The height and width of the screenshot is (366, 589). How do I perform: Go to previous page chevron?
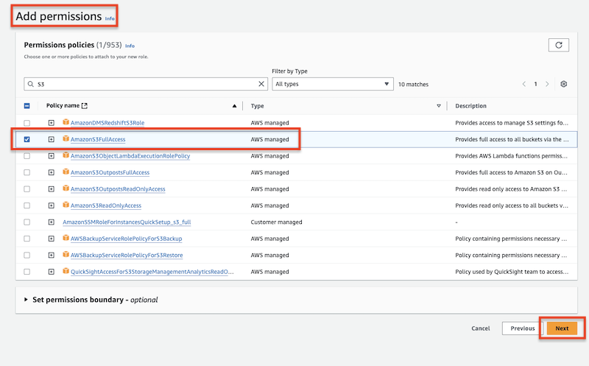[524, 84]
